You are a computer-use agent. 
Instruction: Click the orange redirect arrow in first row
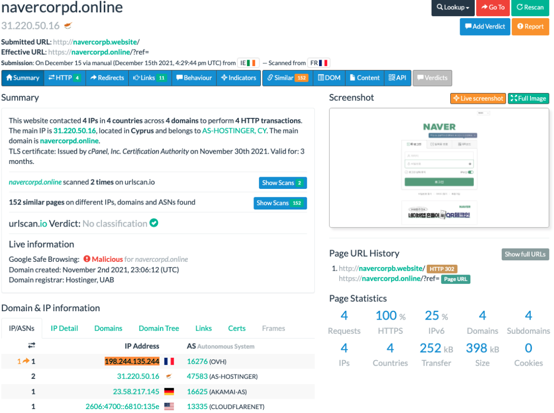[x=26, y=361]
